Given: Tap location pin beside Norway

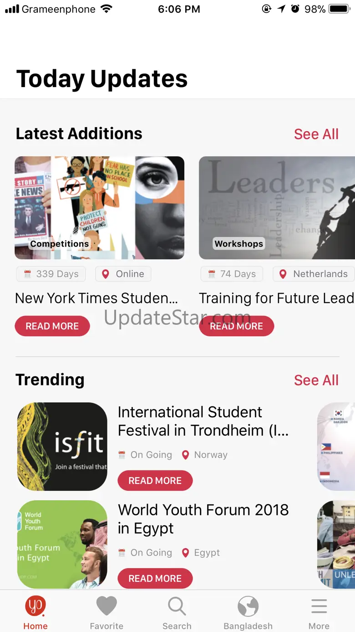Looking at the screenshot, I should pos(185,455).
